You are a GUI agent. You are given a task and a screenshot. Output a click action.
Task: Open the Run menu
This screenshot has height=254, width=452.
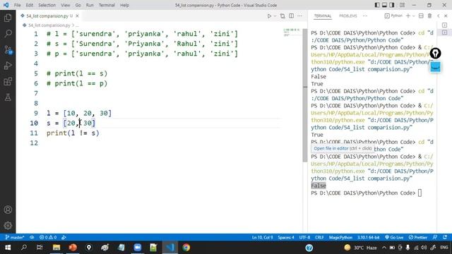[x=90, y=5]
